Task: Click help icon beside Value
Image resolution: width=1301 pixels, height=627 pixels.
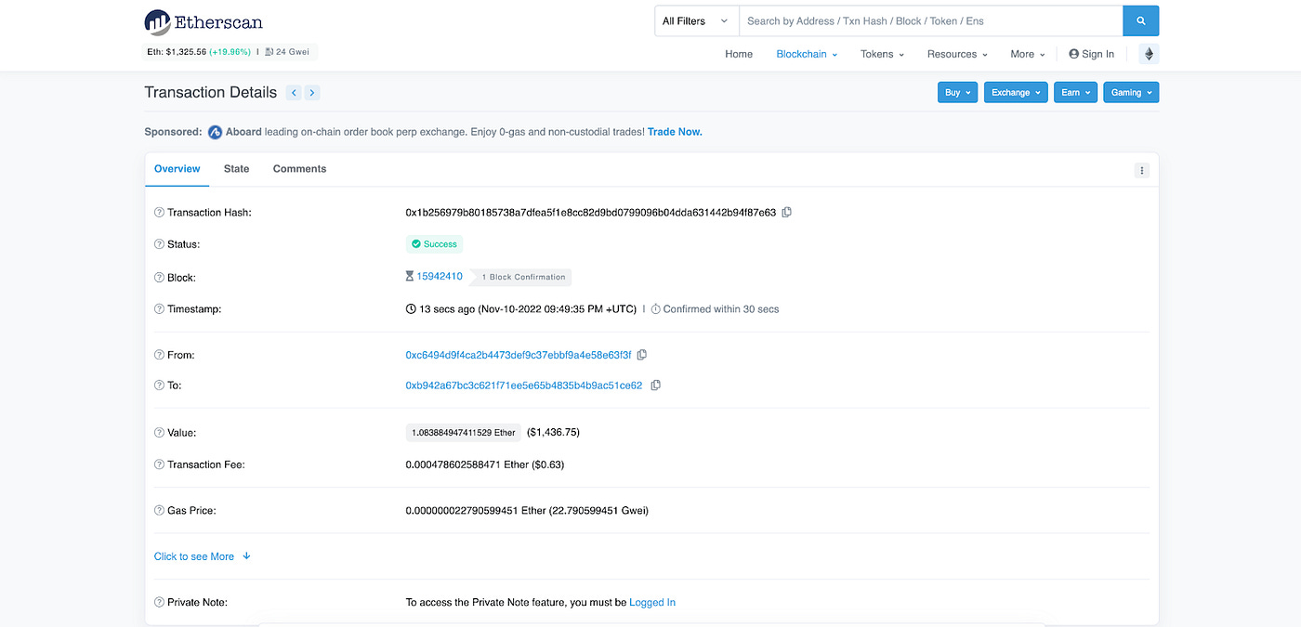Action: click(159, 433)
